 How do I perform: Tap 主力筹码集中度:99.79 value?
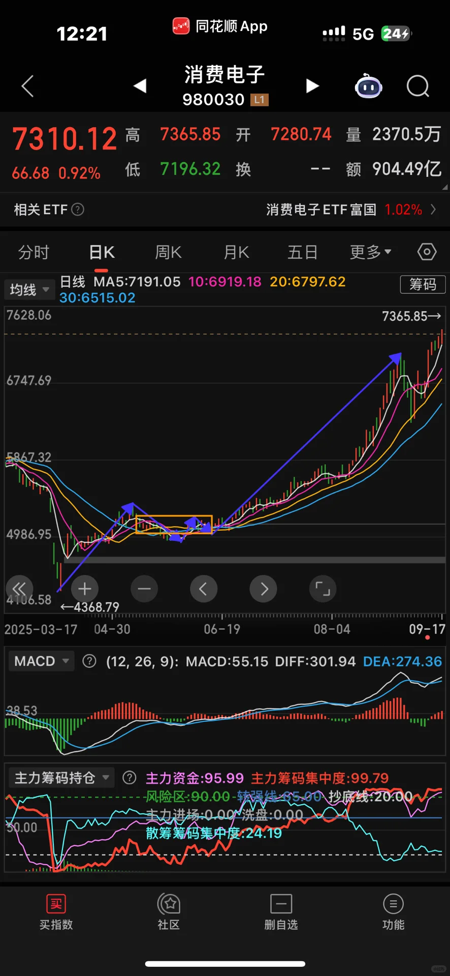click(x=320, y=778)
